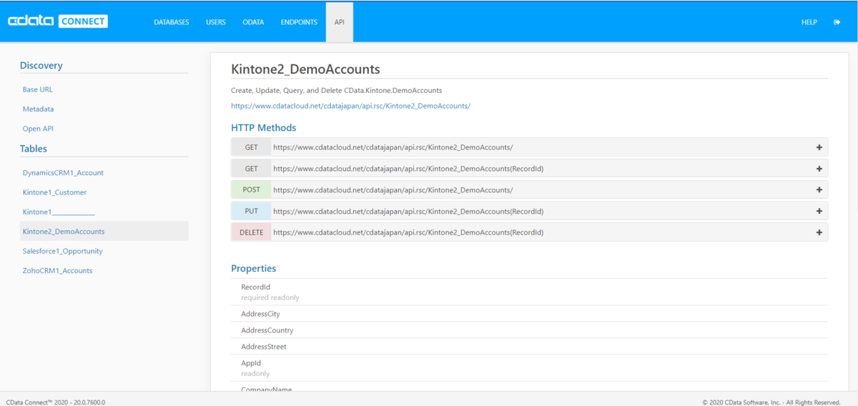Click the AddressCity property
This screenshot has height=406, width=858.
(260, 315)
